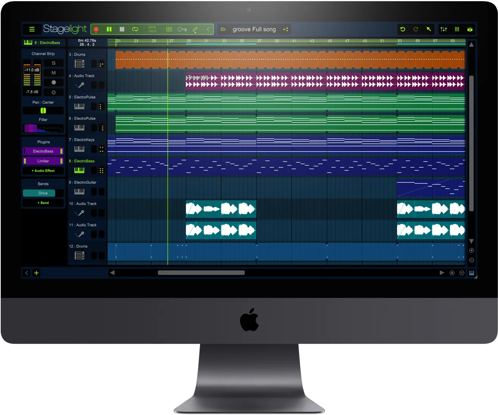Solo the channel with the S button
This screenshot has width=498, height=415.
53,63
